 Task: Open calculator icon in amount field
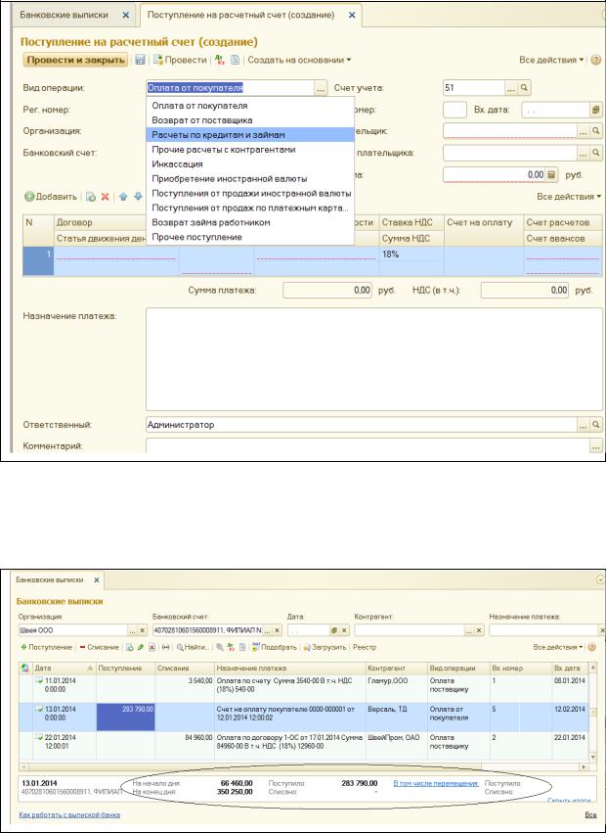tap(552, 175)
